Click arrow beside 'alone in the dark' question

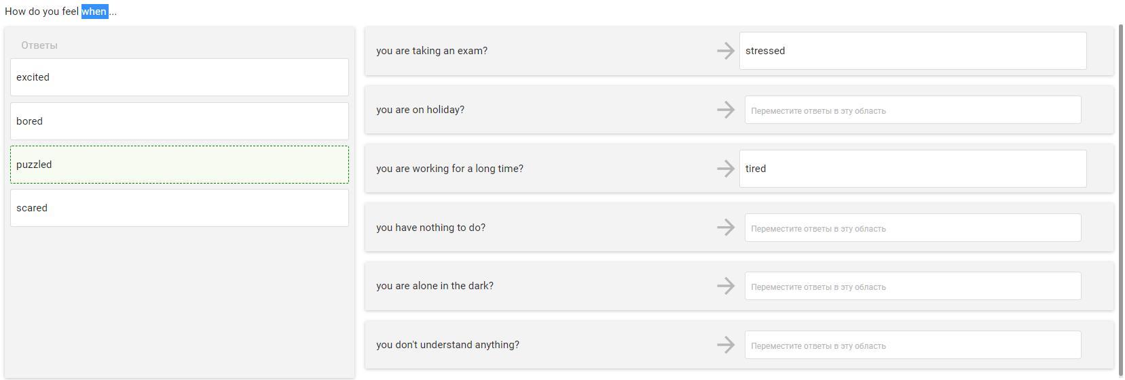point(725,286)
